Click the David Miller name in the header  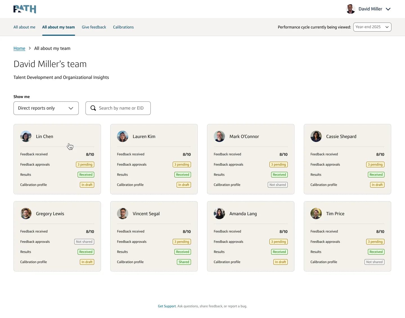pos(370,9)
